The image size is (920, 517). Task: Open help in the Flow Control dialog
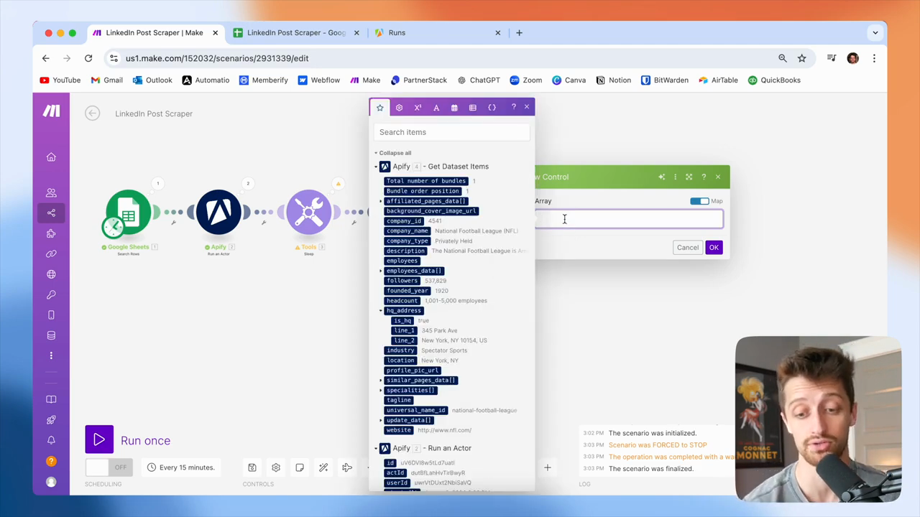point(704,177)
